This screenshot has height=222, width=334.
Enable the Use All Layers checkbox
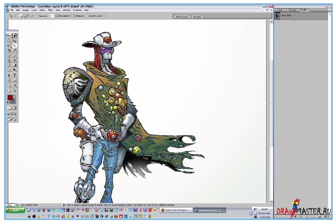click(88, 16)
